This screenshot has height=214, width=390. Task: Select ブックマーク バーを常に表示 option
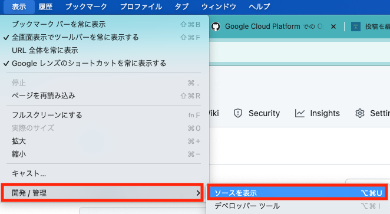point(104,24)
